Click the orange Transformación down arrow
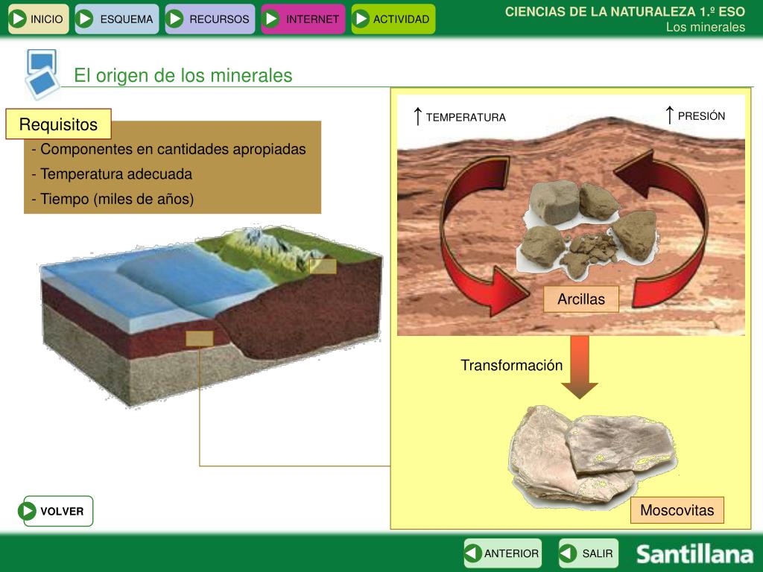Viewport: 763px width, 572px height. point(580,367)
